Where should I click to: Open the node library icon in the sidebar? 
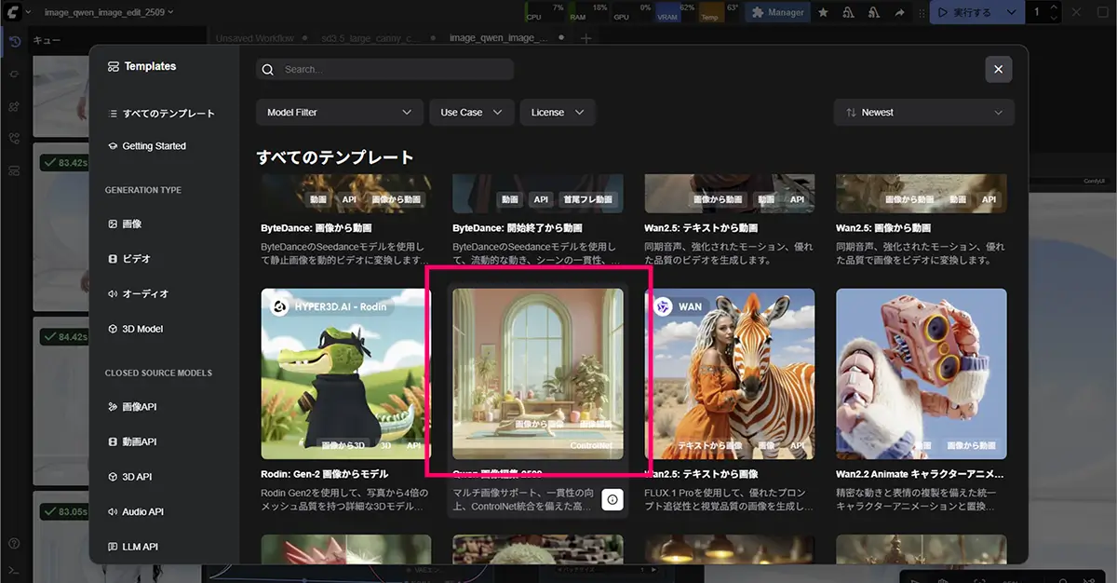pyautogui.click(x=14, y=107)
